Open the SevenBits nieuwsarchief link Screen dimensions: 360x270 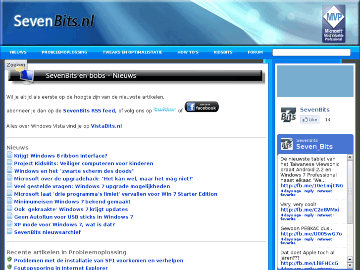[x=48, y=232]
